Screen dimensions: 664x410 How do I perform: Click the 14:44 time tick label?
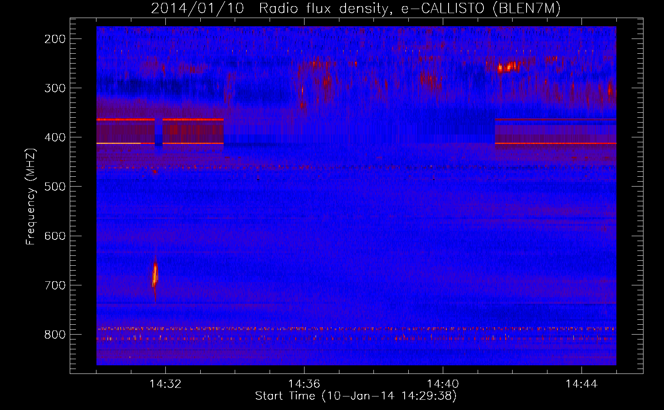click(582, 384)
